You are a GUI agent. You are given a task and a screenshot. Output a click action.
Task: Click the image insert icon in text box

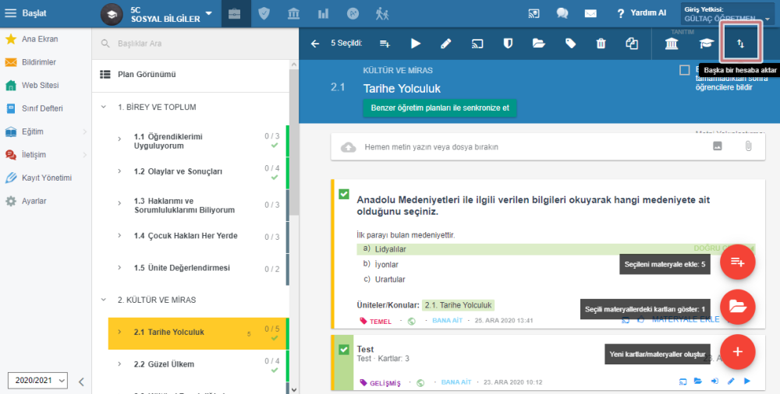coord(718,146)
